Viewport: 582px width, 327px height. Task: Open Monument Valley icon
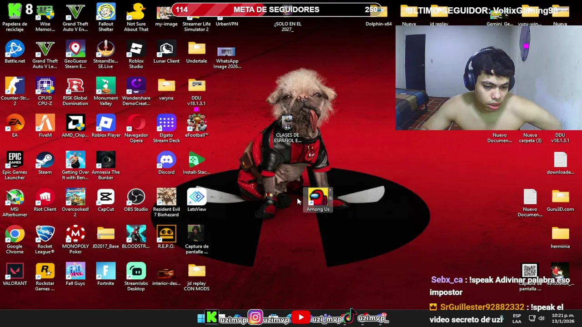point(105,92)
